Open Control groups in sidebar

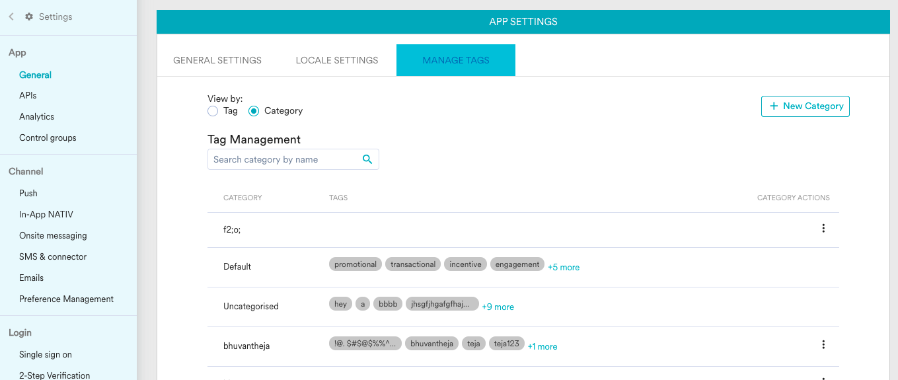[x=48, y=137]
